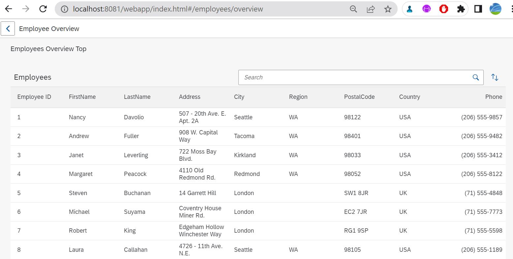Select first name Steven
The image size is (513, 259).
(78, 193)
